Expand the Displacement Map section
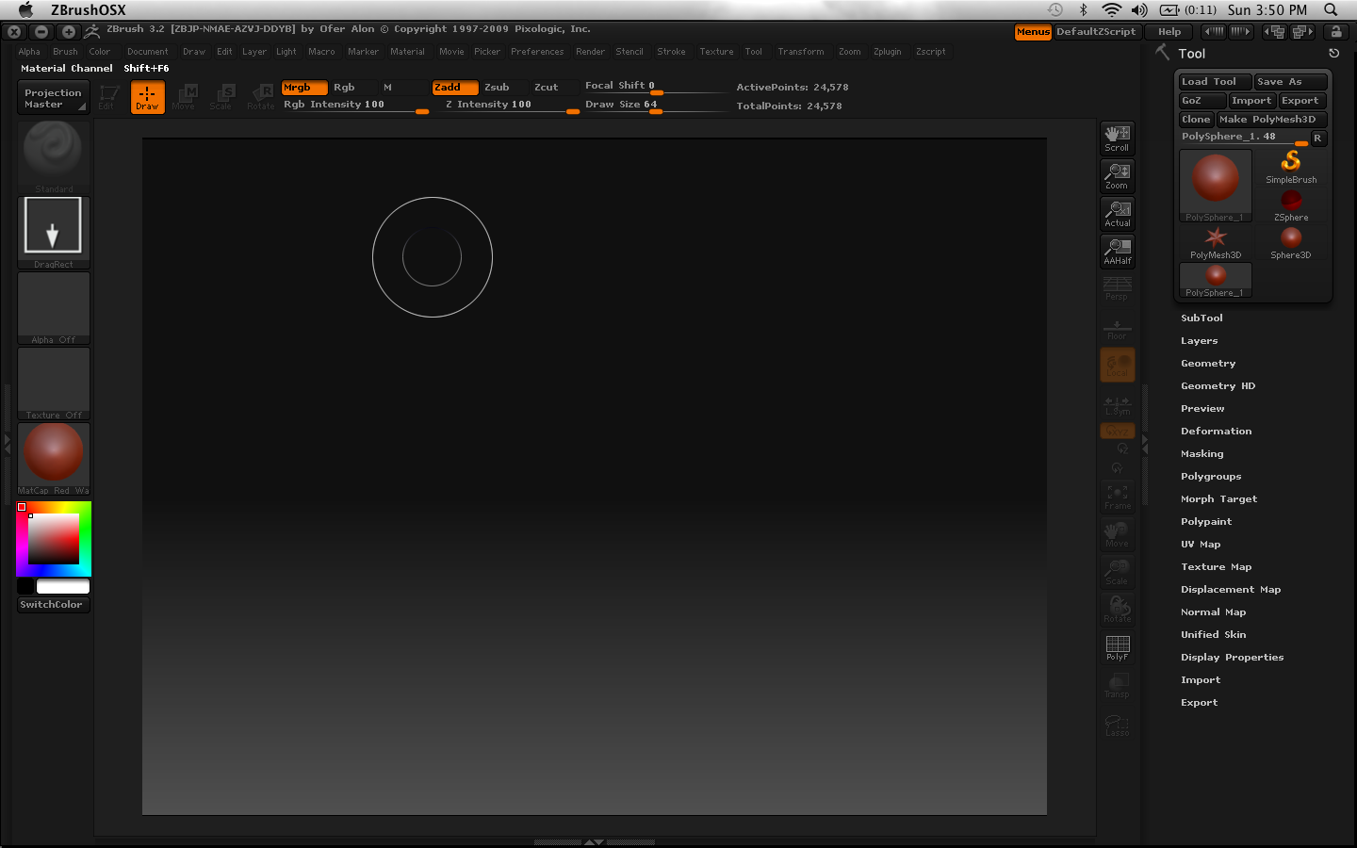This screenshot has width=1357, height=848. point(1231,590)
